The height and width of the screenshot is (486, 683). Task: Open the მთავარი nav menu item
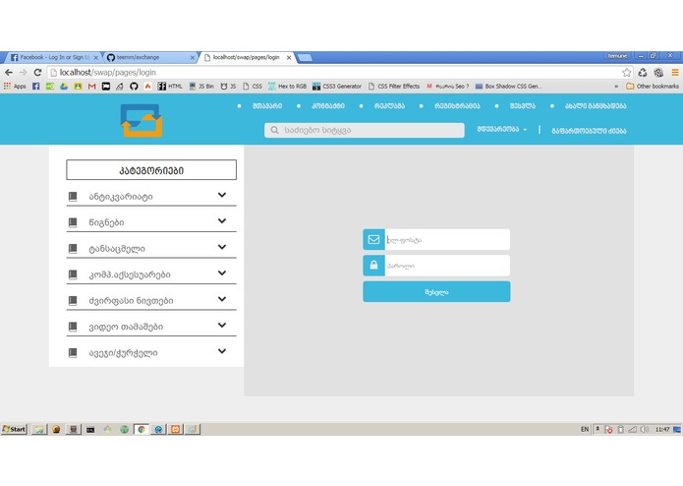pyautogui.click(x=267, y=106)
